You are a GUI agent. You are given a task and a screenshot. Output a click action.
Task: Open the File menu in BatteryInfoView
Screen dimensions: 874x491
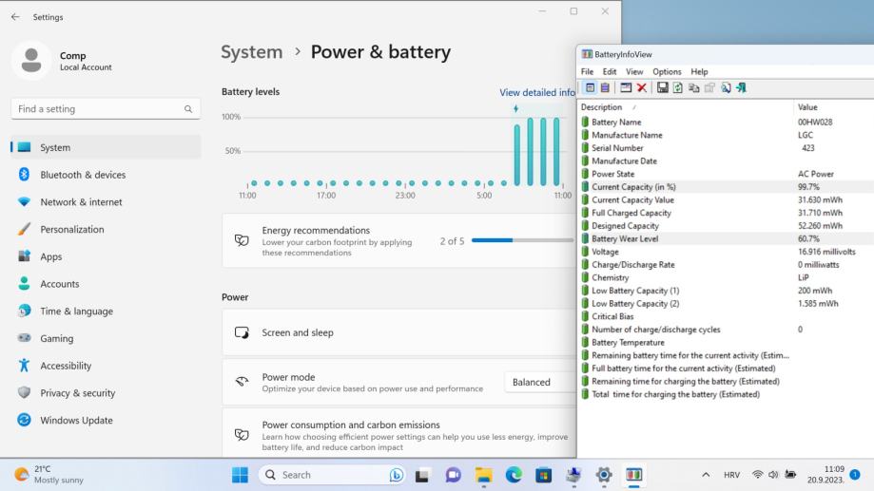point(587,72)
